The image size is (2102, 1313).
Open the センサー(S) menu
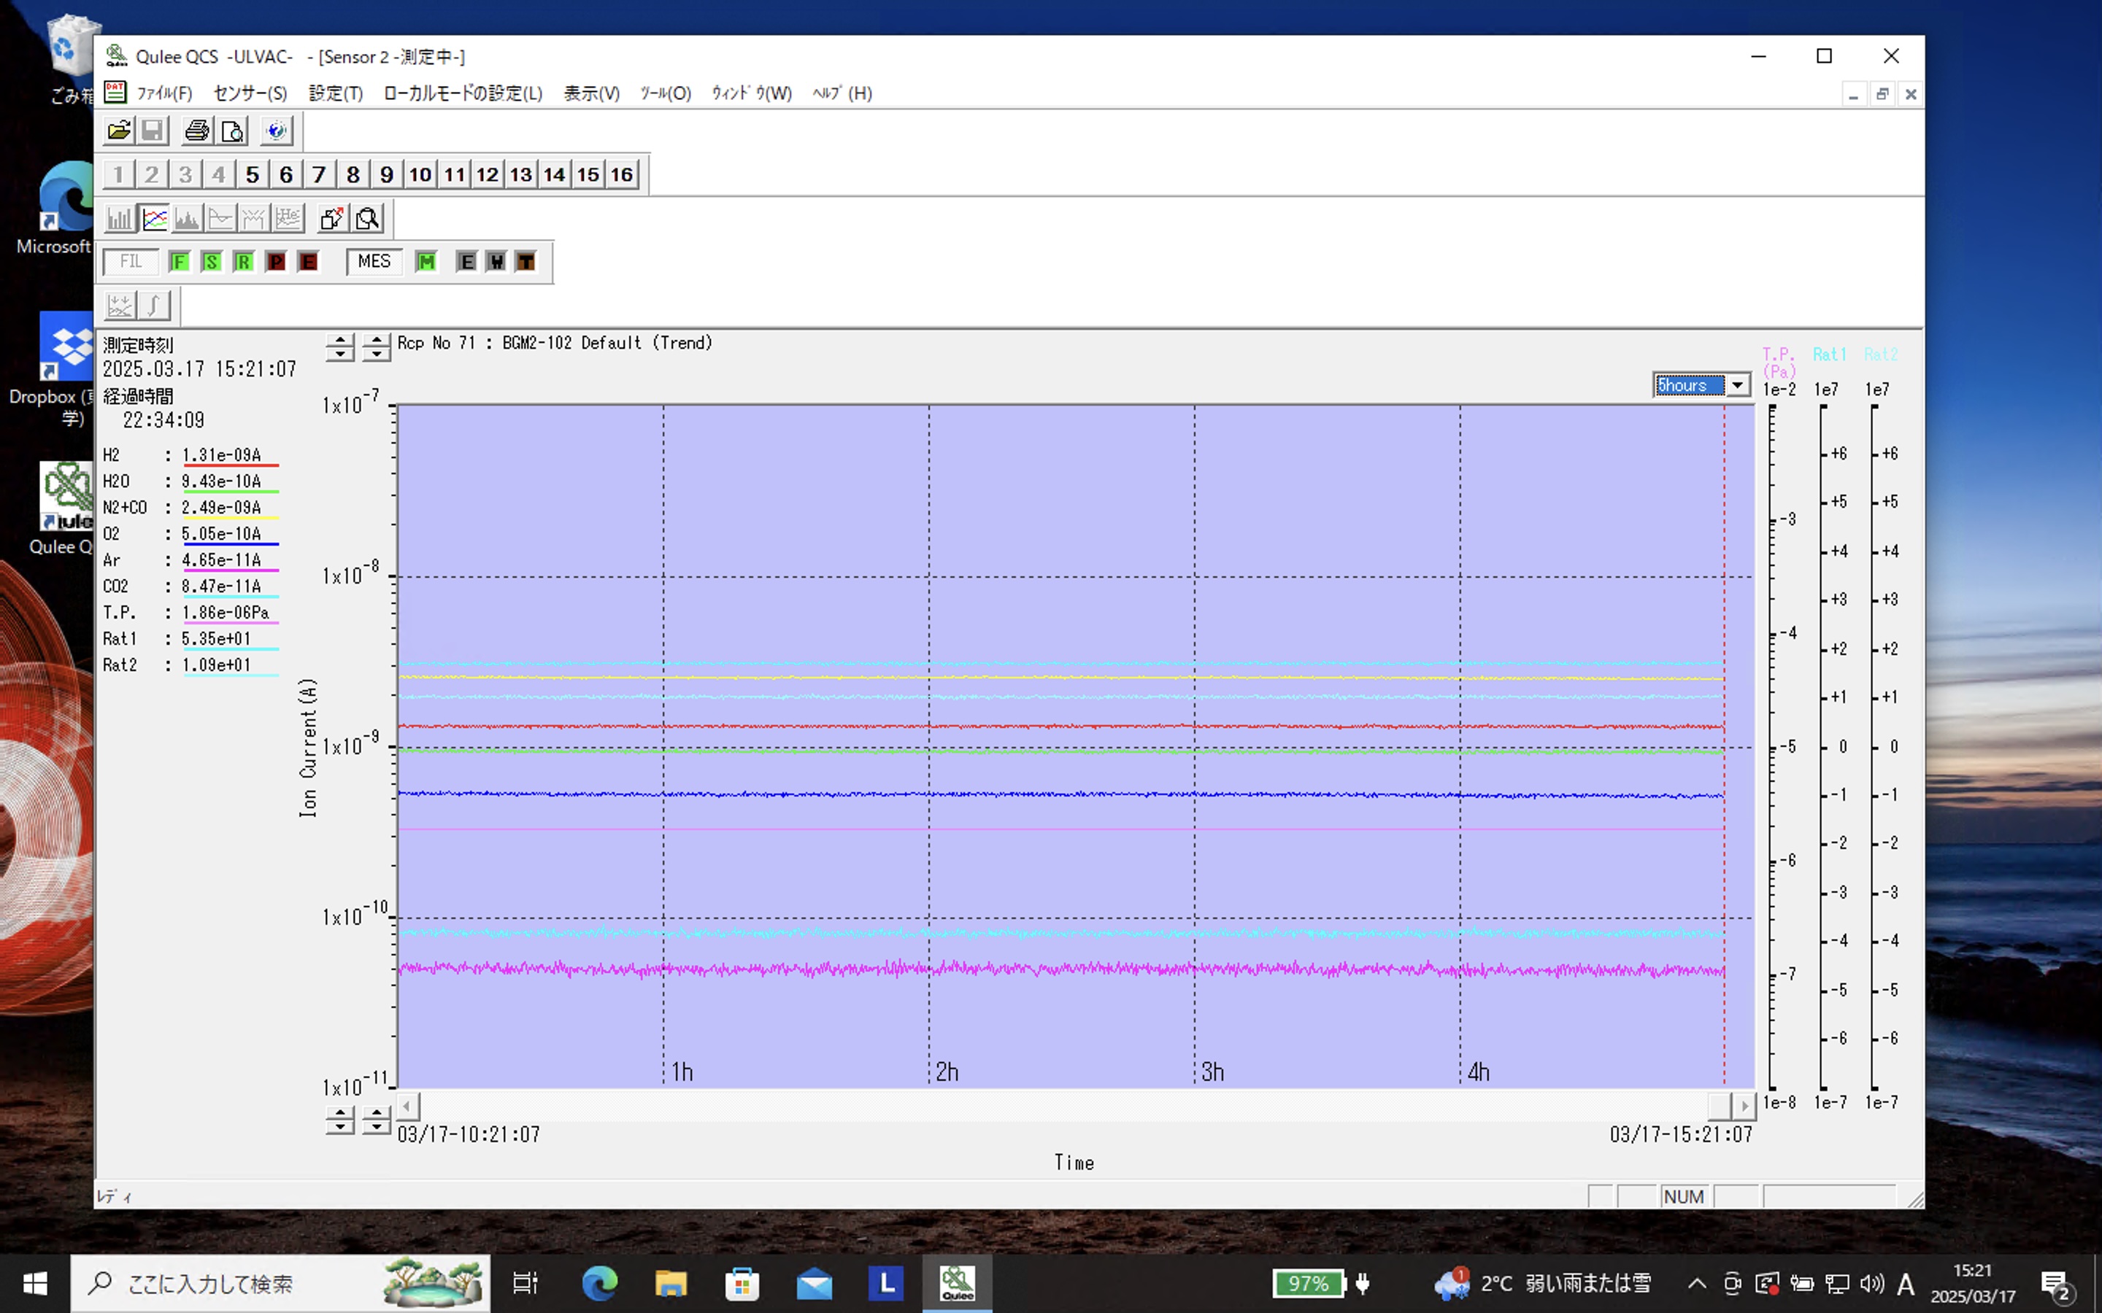250,93
